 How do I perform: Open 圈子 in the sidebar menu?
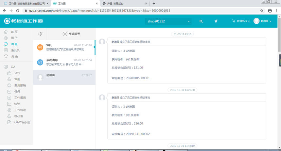(x=14, y=38)
